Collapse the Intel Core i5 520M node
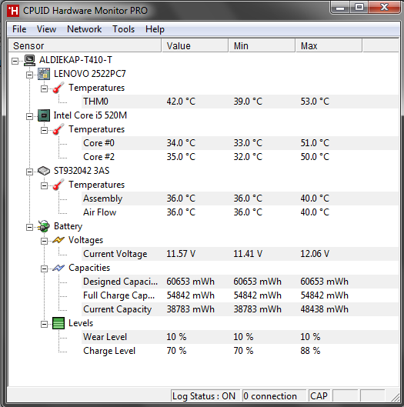The width and height of the screenshot is (404, 407). click(29, 116)
